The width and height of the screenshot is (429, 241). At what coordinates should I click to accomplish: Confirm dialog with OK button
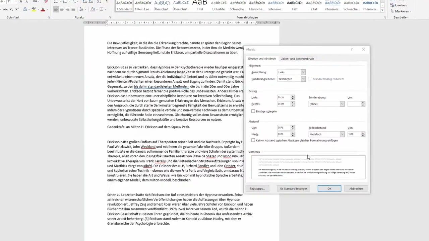point(329,188)
